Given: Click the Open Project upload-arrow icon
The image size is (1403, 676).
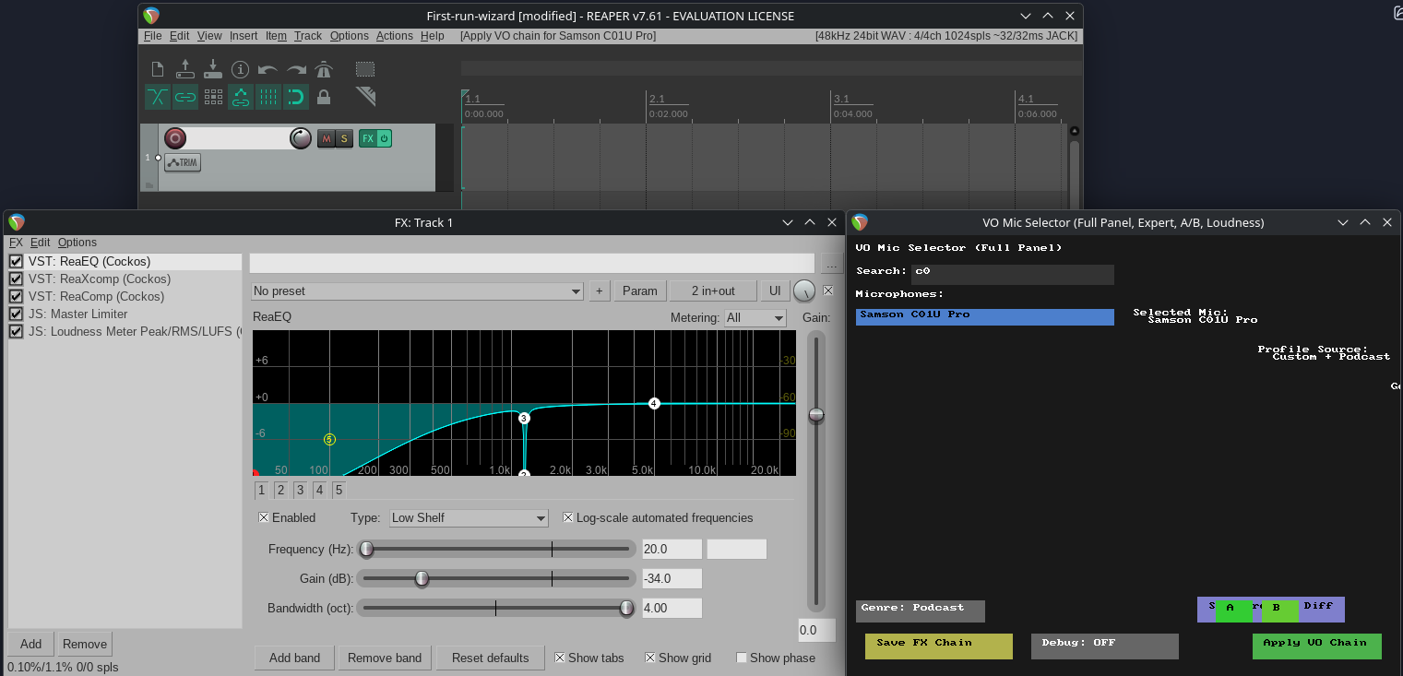Looking at the screenshot, I should point(185,69).
